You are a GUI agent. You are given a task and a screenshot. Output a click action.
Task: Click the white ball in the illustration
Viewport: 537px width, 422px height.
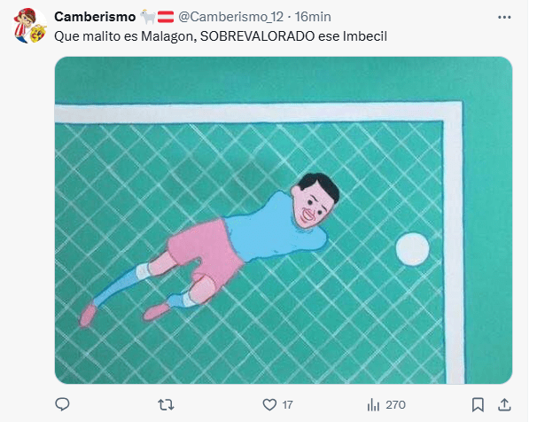[x=412, y=249]
